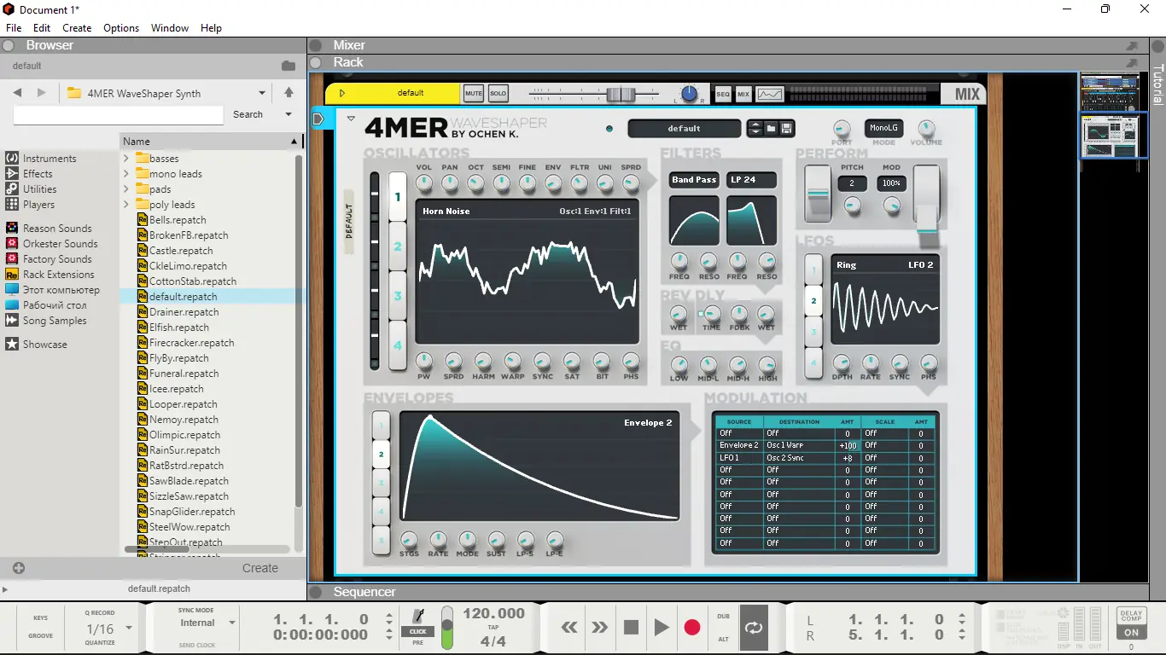1166x655 pixels.
Task: Open the patch browse folder icon
Action: [x=771, y=128]
